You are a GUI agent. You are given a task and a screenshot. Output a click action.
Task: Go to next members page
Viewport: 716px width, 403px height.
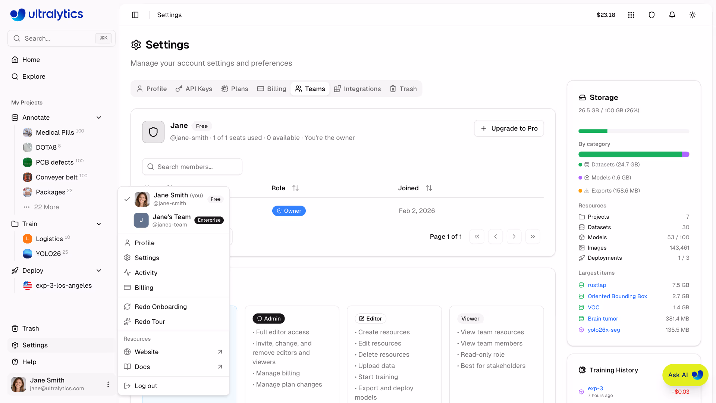514,237
